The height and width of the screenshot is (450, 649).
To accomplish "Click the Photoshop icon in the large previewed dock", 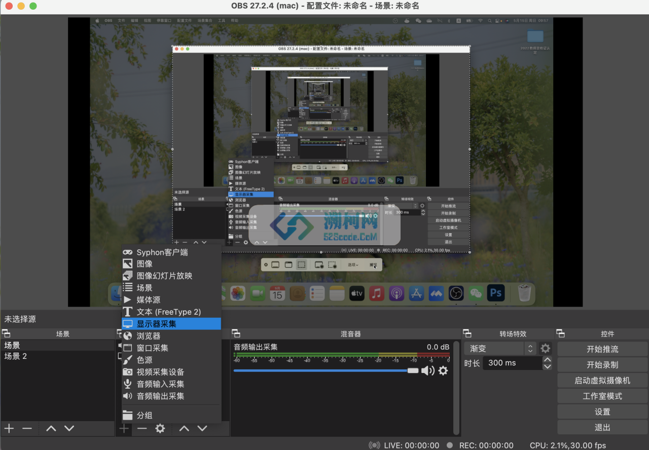I will 496,293.
